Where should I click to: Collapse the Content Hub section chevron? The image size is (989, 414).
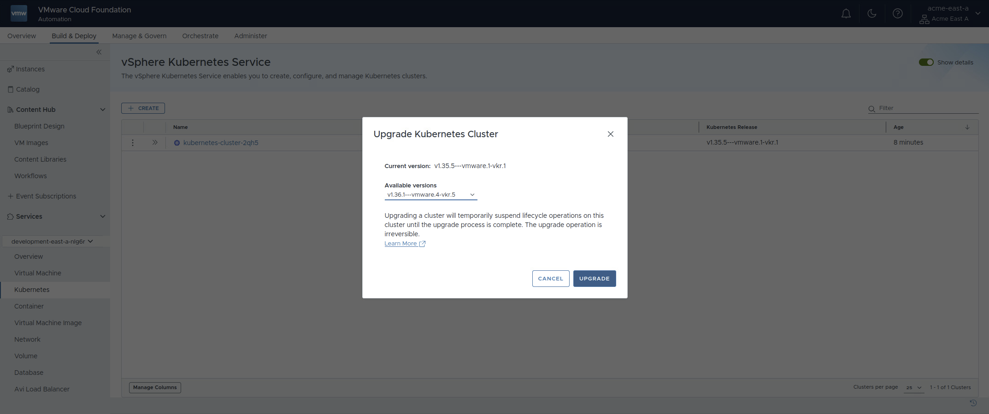point(103,110)
